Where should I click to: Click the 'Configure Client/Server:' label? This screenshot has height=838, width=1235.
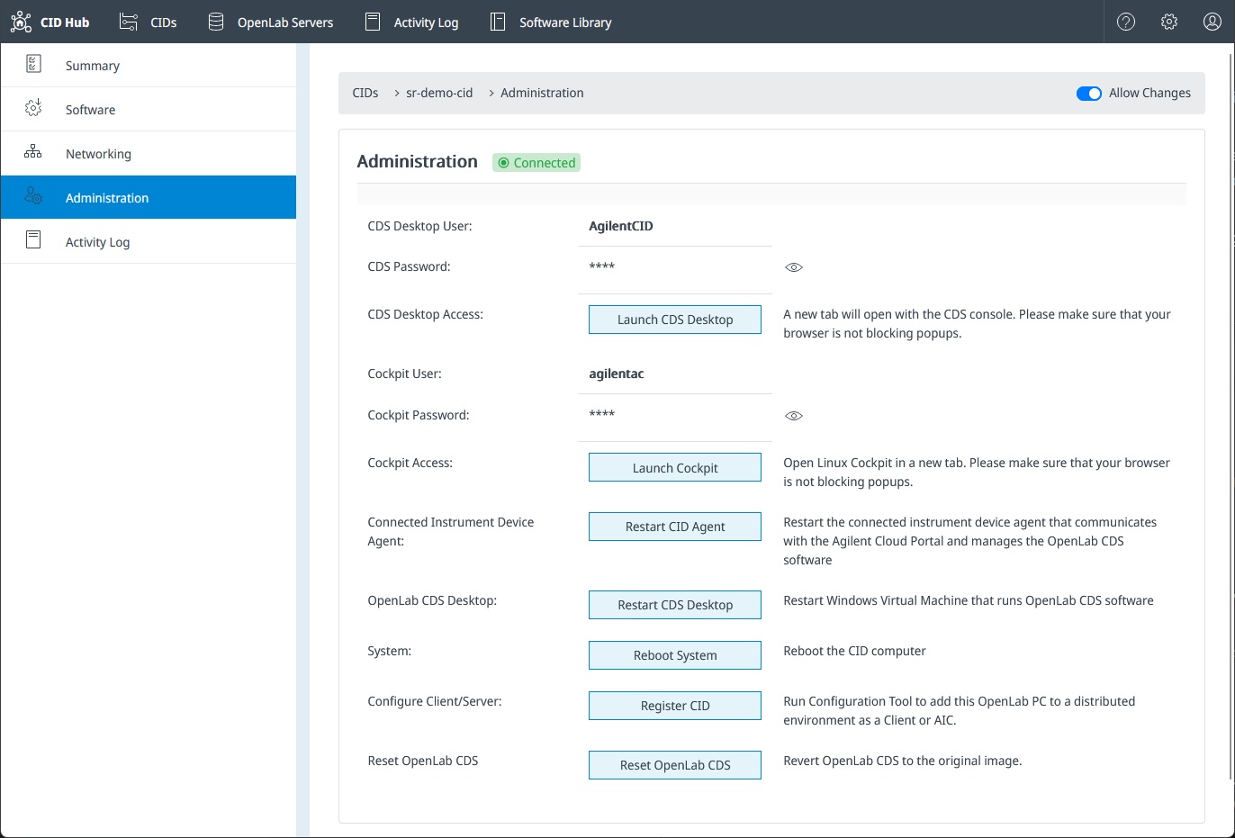435,701
